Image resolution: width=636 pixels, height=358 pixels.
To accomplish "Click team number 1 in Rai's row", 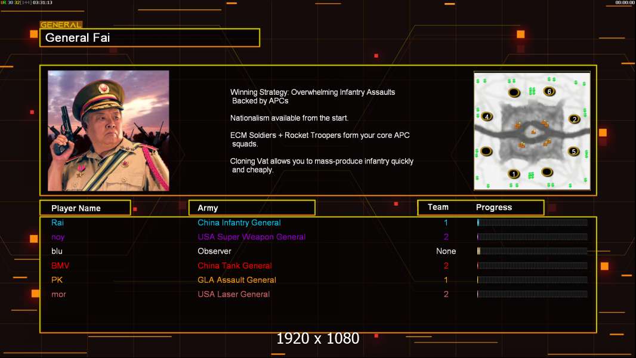I will tap(446, 223).
